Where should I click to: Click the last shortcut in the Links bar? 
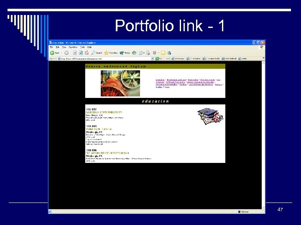click(242, 59)
